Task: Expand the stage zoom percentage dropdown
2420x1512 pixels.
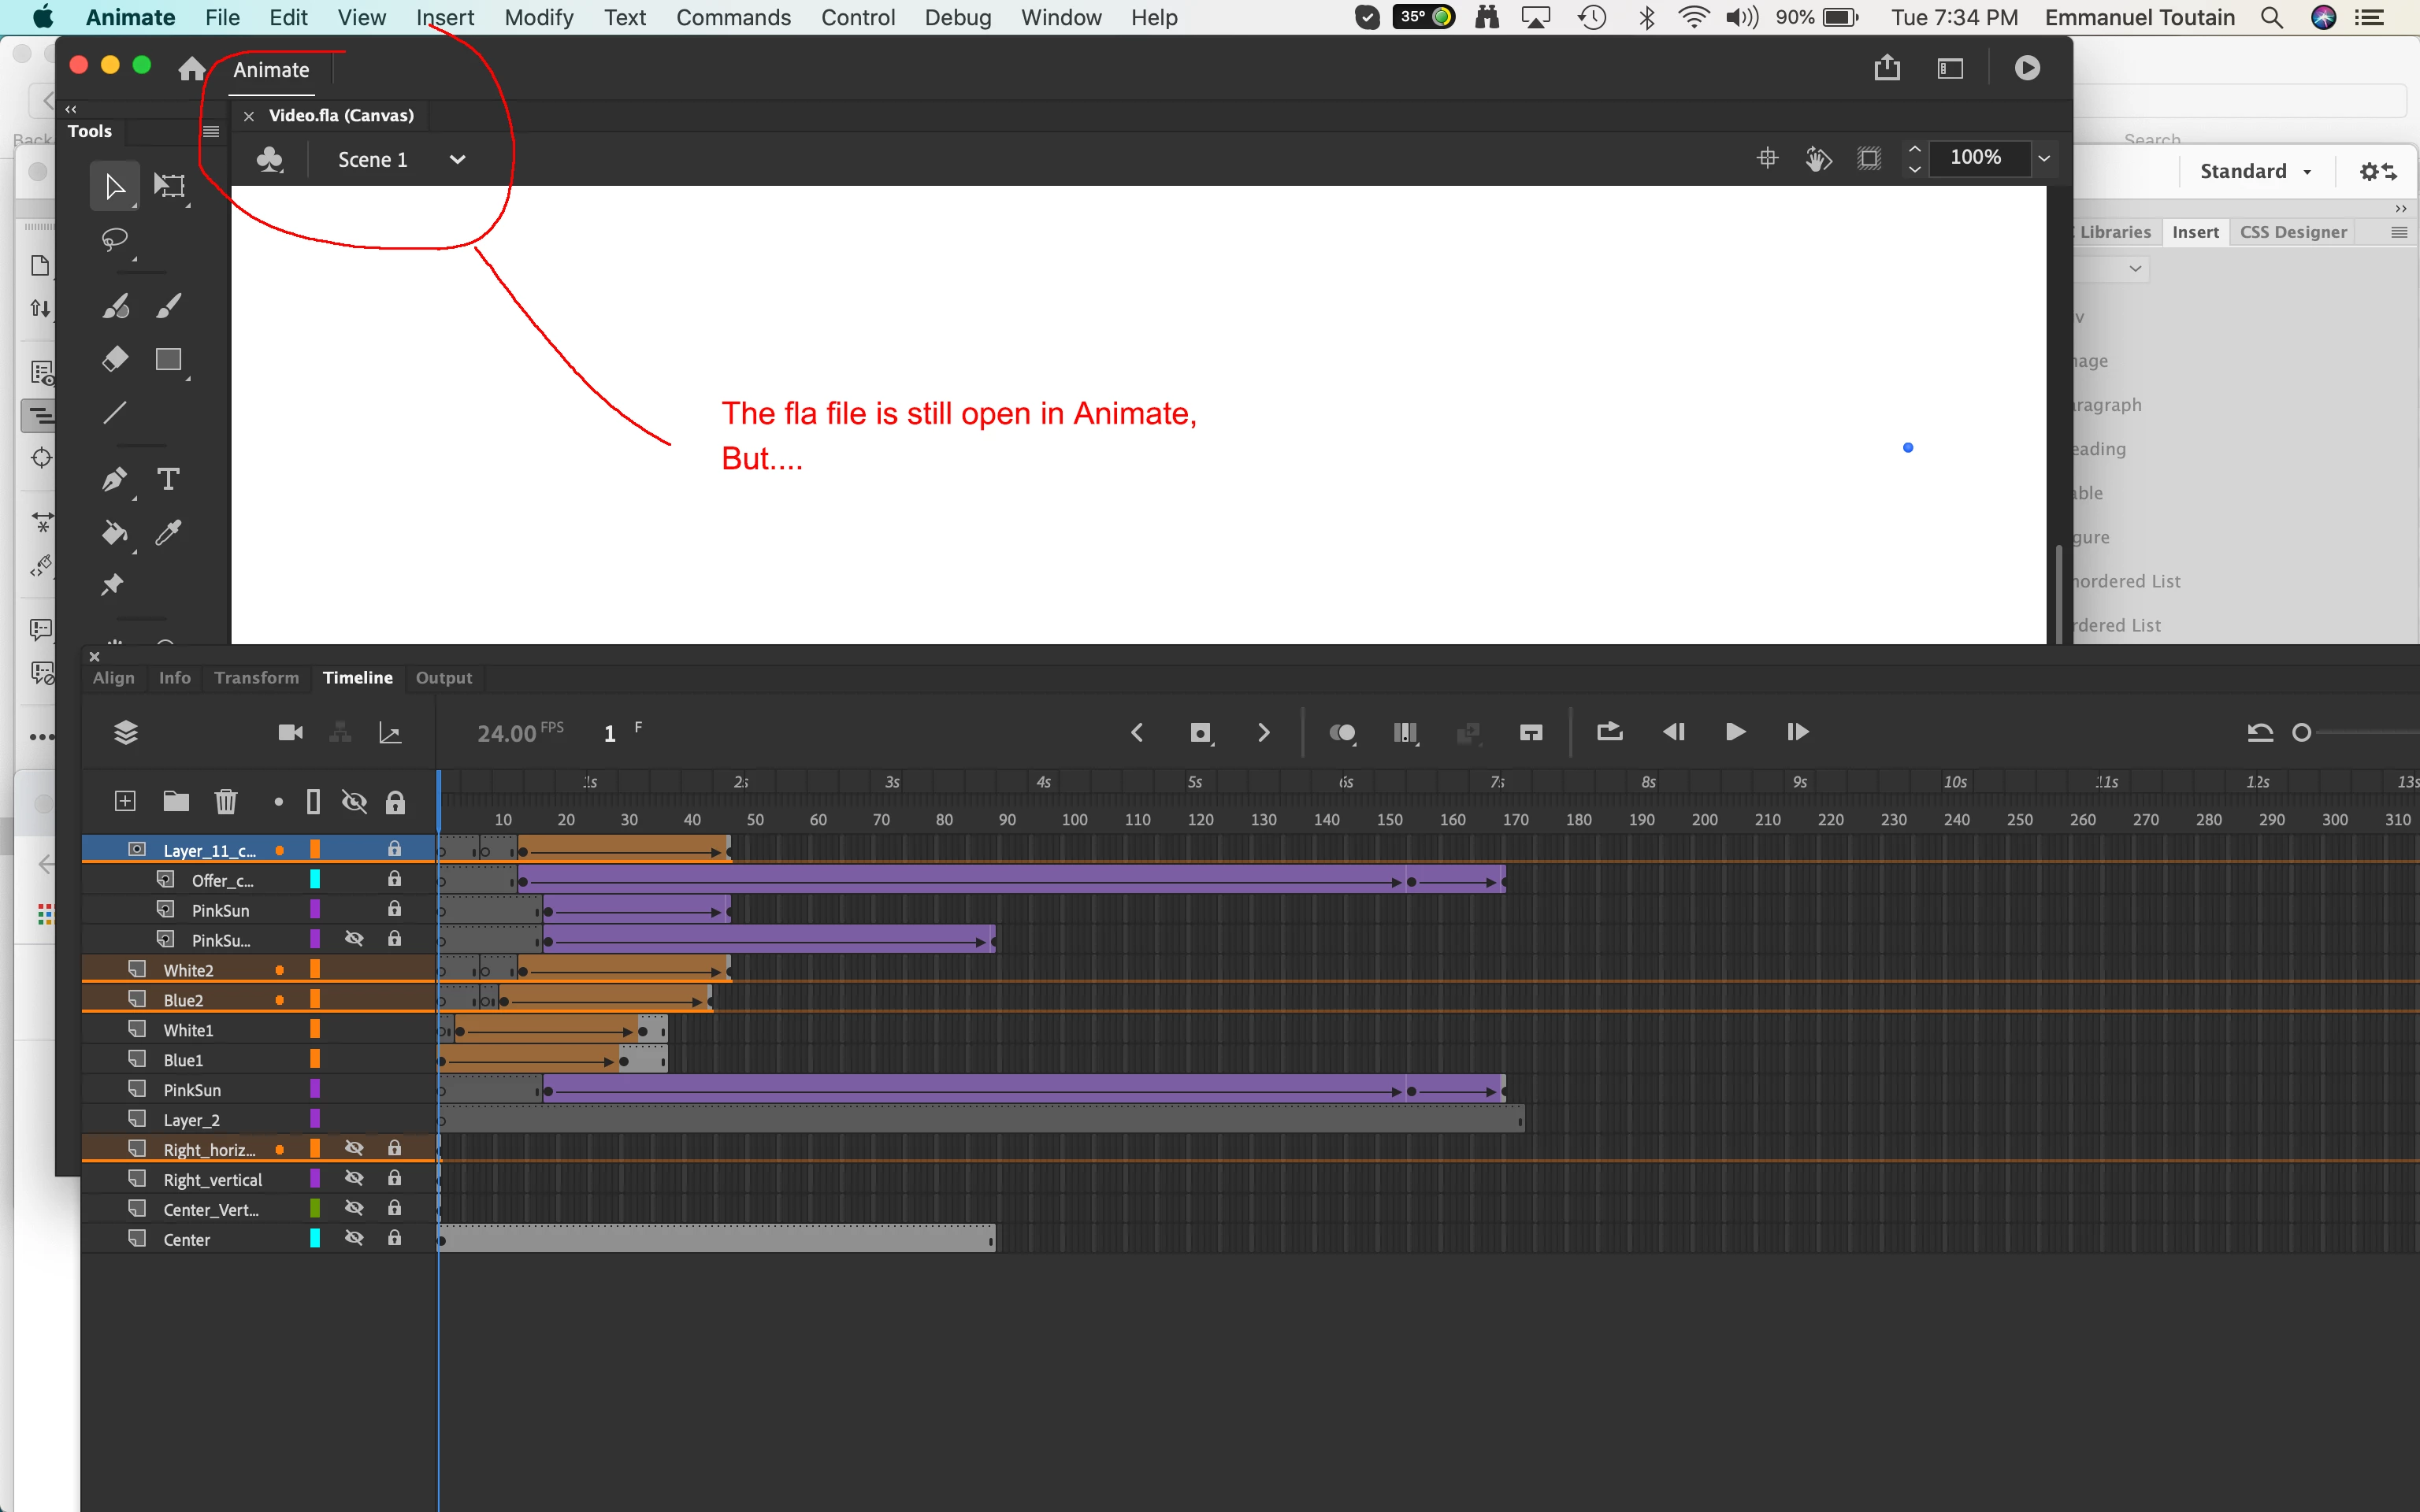Action: tap(2044, 158)
